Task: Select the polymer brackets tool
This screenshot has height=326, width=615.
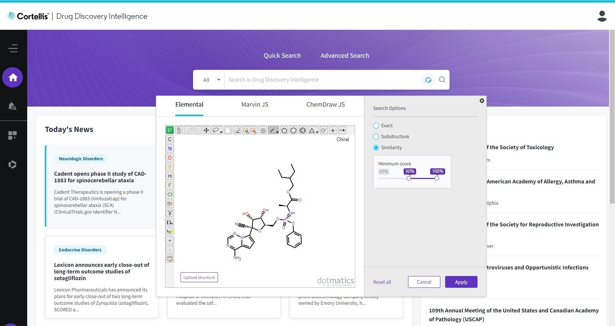Action: [170, 222]
